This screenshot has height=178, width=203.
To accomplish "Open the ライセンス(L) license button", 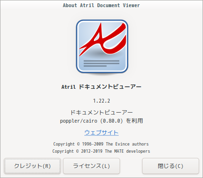I will coord(91,166).
